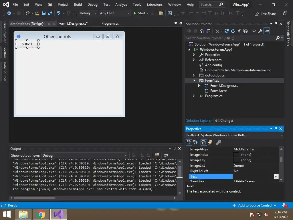
Task: Click Pending Changes Filter clock icon
Action: point(217,31)
